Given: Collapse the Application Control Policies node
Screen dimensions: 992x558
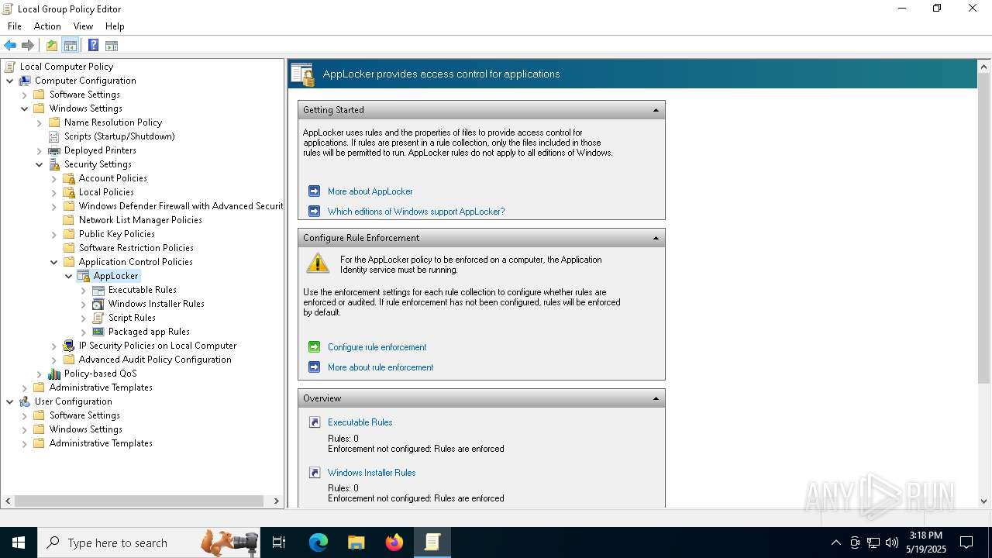Looking at the screenshot, I should [54, 262].
